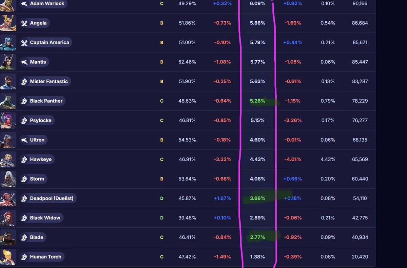This screenshot has height=268, width=407.
Task: Click the vanguard role icon beside Captain America
Action: [24, 43]
